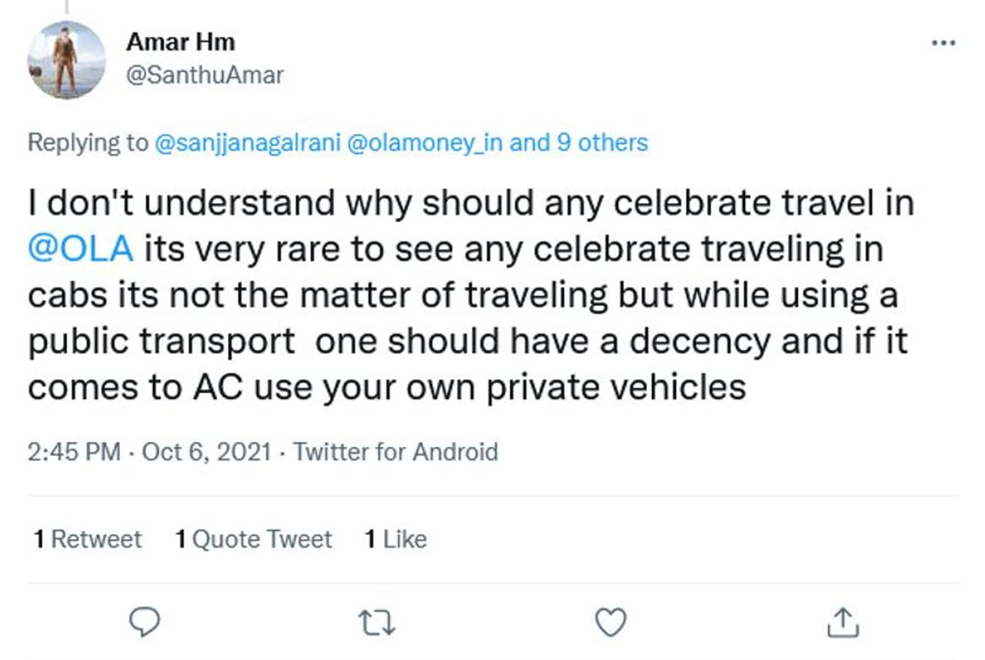View the '1 Retweet' list
The height and width of the screenshot is (660, 985).
[x=88, y=539]
